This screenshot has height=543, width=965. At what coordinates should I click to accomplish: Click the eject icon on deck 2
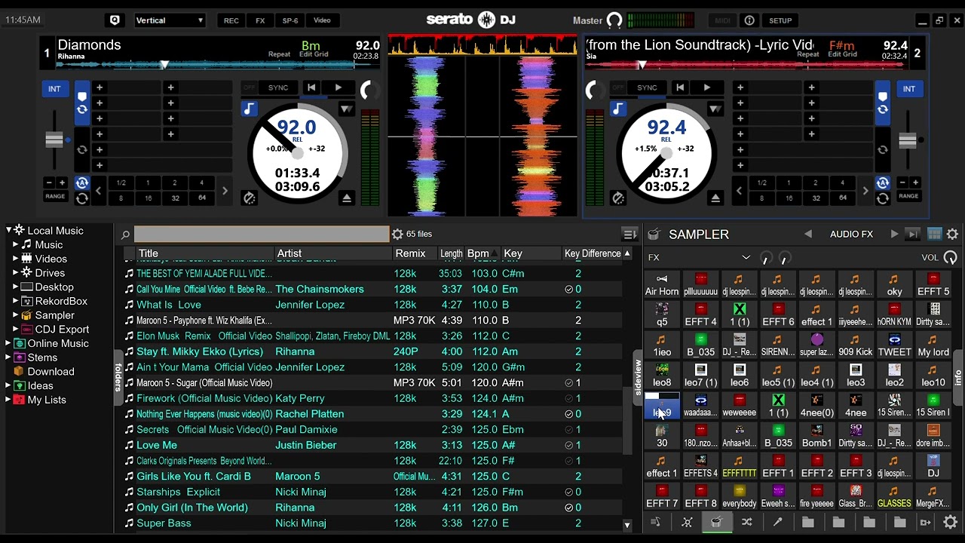click(x=715, y=198)
